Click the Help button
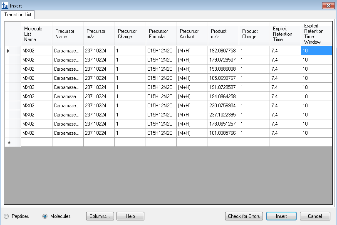337x225 pixels. coord(130,216)
